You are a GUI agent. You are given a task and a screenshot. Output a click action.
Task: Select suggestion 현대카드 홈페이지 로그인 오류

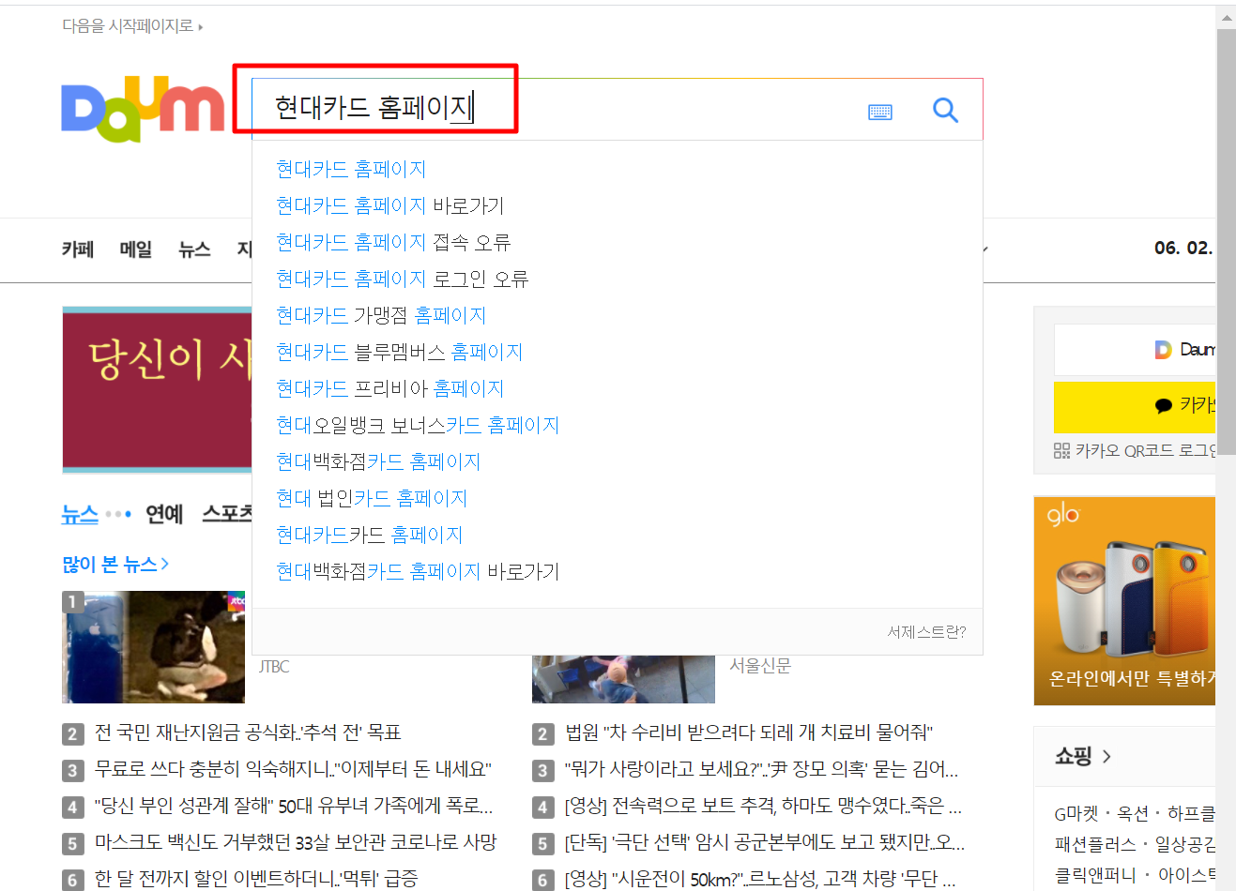click(x=403, y=279)
